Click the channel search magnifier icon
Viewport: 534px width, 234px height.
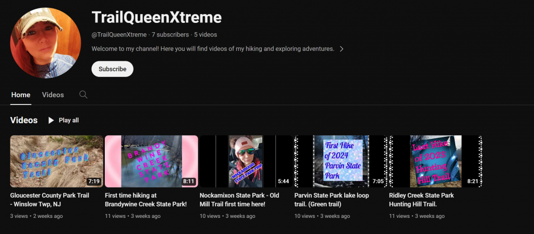tap(83, 95)
